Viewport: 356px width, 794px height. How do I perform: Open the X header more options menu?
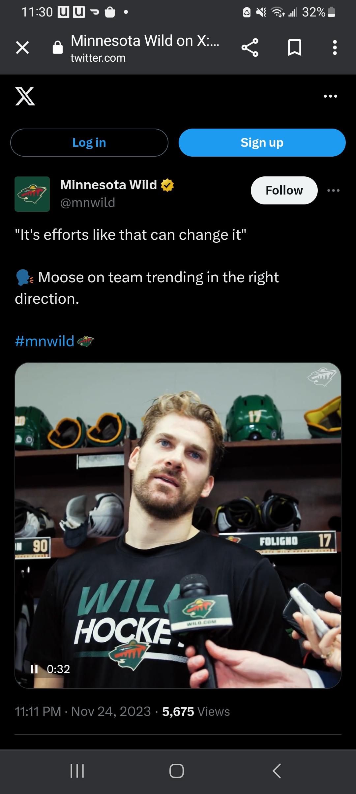(330, 96)
